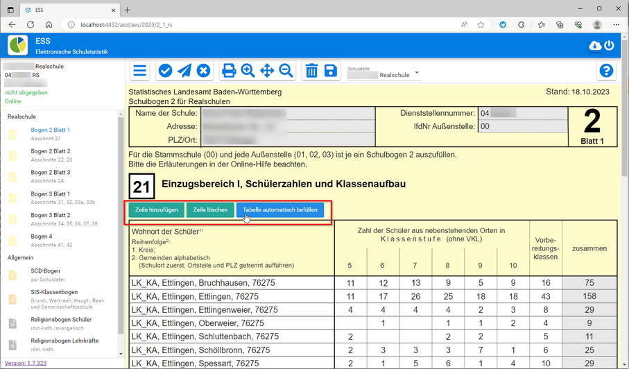Open the hamburger menu in the toolbar
This screenshot has width=629, height=369.
tap(140, 71)
